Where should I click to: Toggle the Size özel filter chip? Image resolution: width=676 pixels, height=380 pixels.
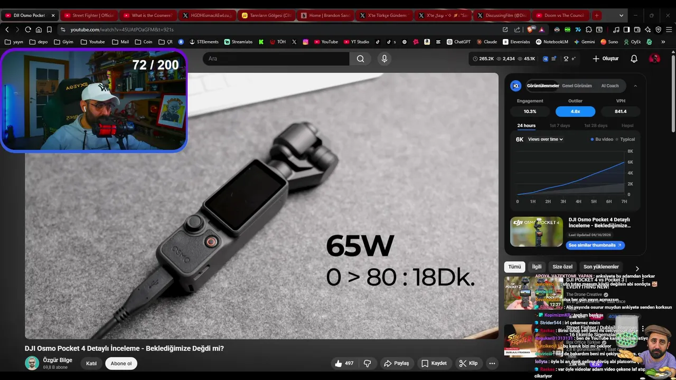click(562, 267)
